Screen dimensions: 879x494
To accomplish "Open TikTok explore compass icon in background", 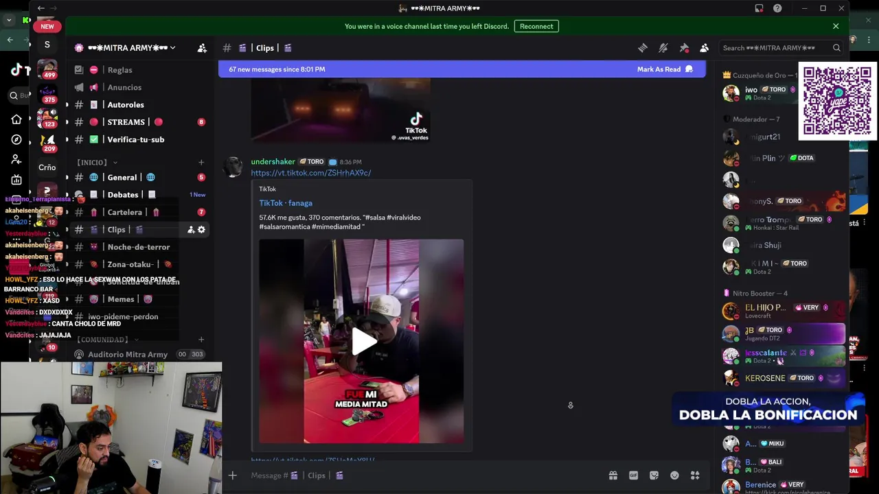I will point(16,139).
